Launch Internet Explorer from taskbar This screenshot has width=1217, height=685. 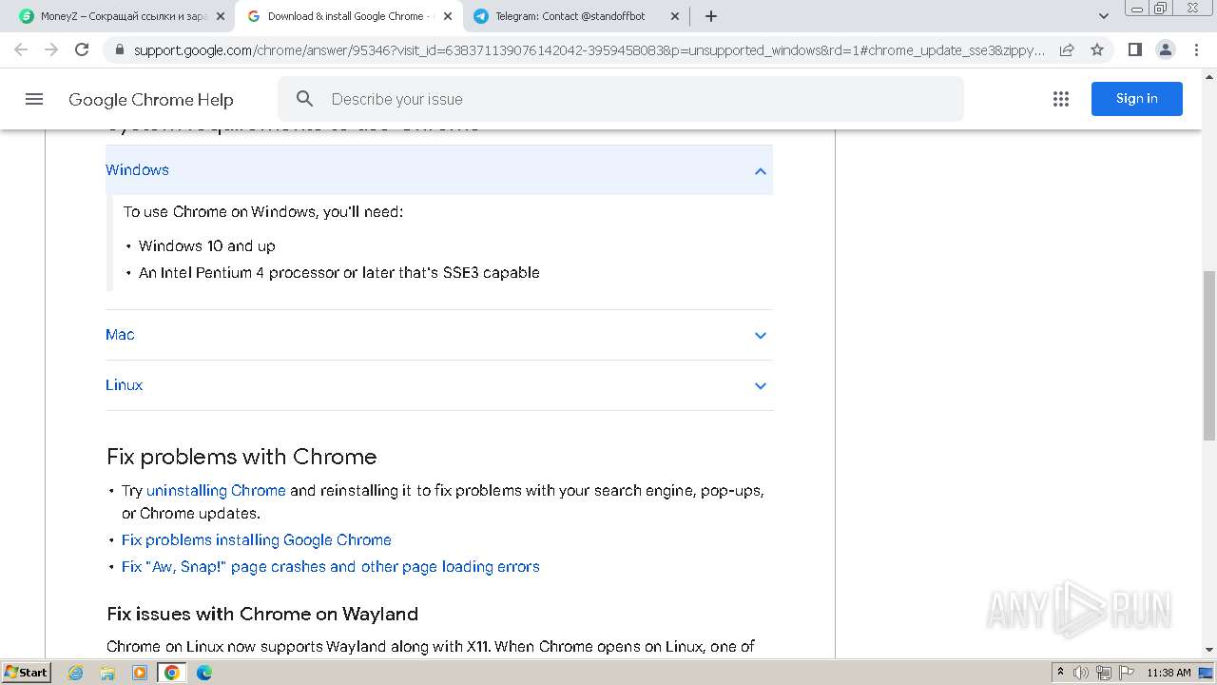76,673
